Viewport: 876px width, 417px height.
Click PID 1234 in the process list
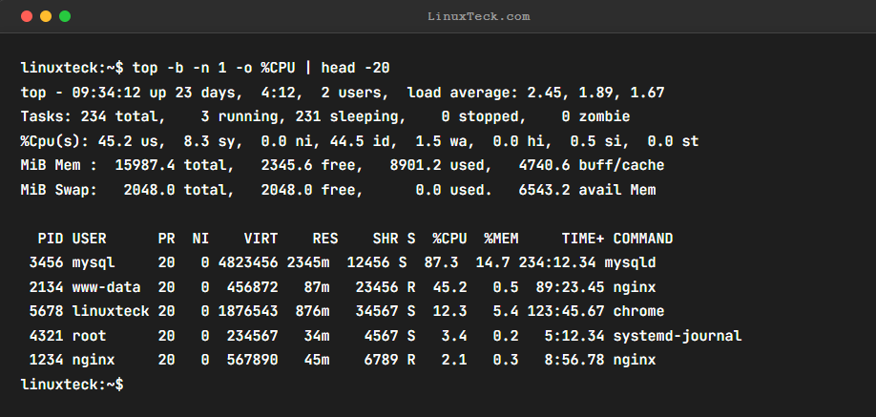point(46,360)
